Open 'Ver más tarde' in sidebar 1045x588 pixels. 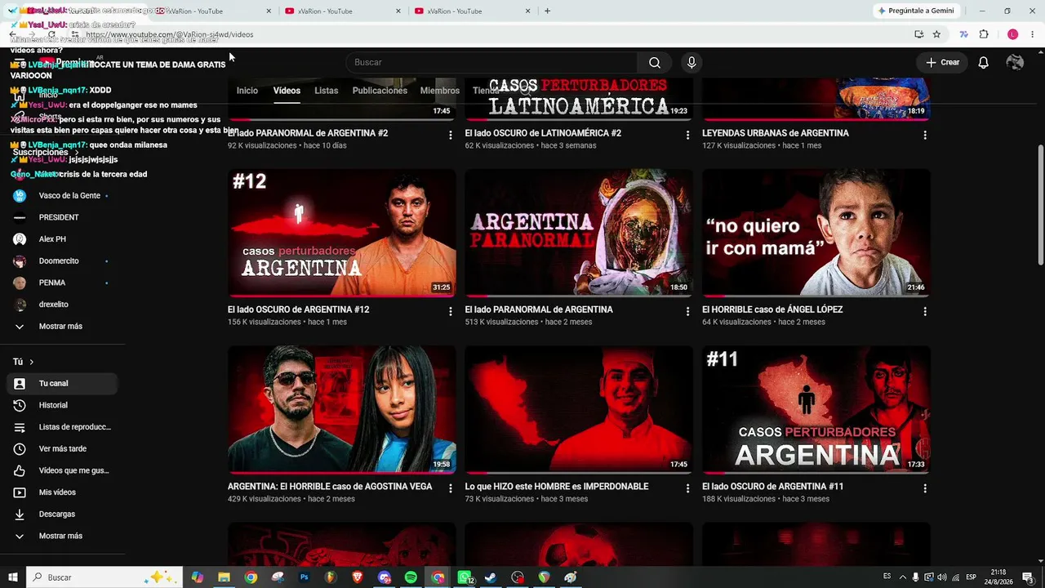62,449
